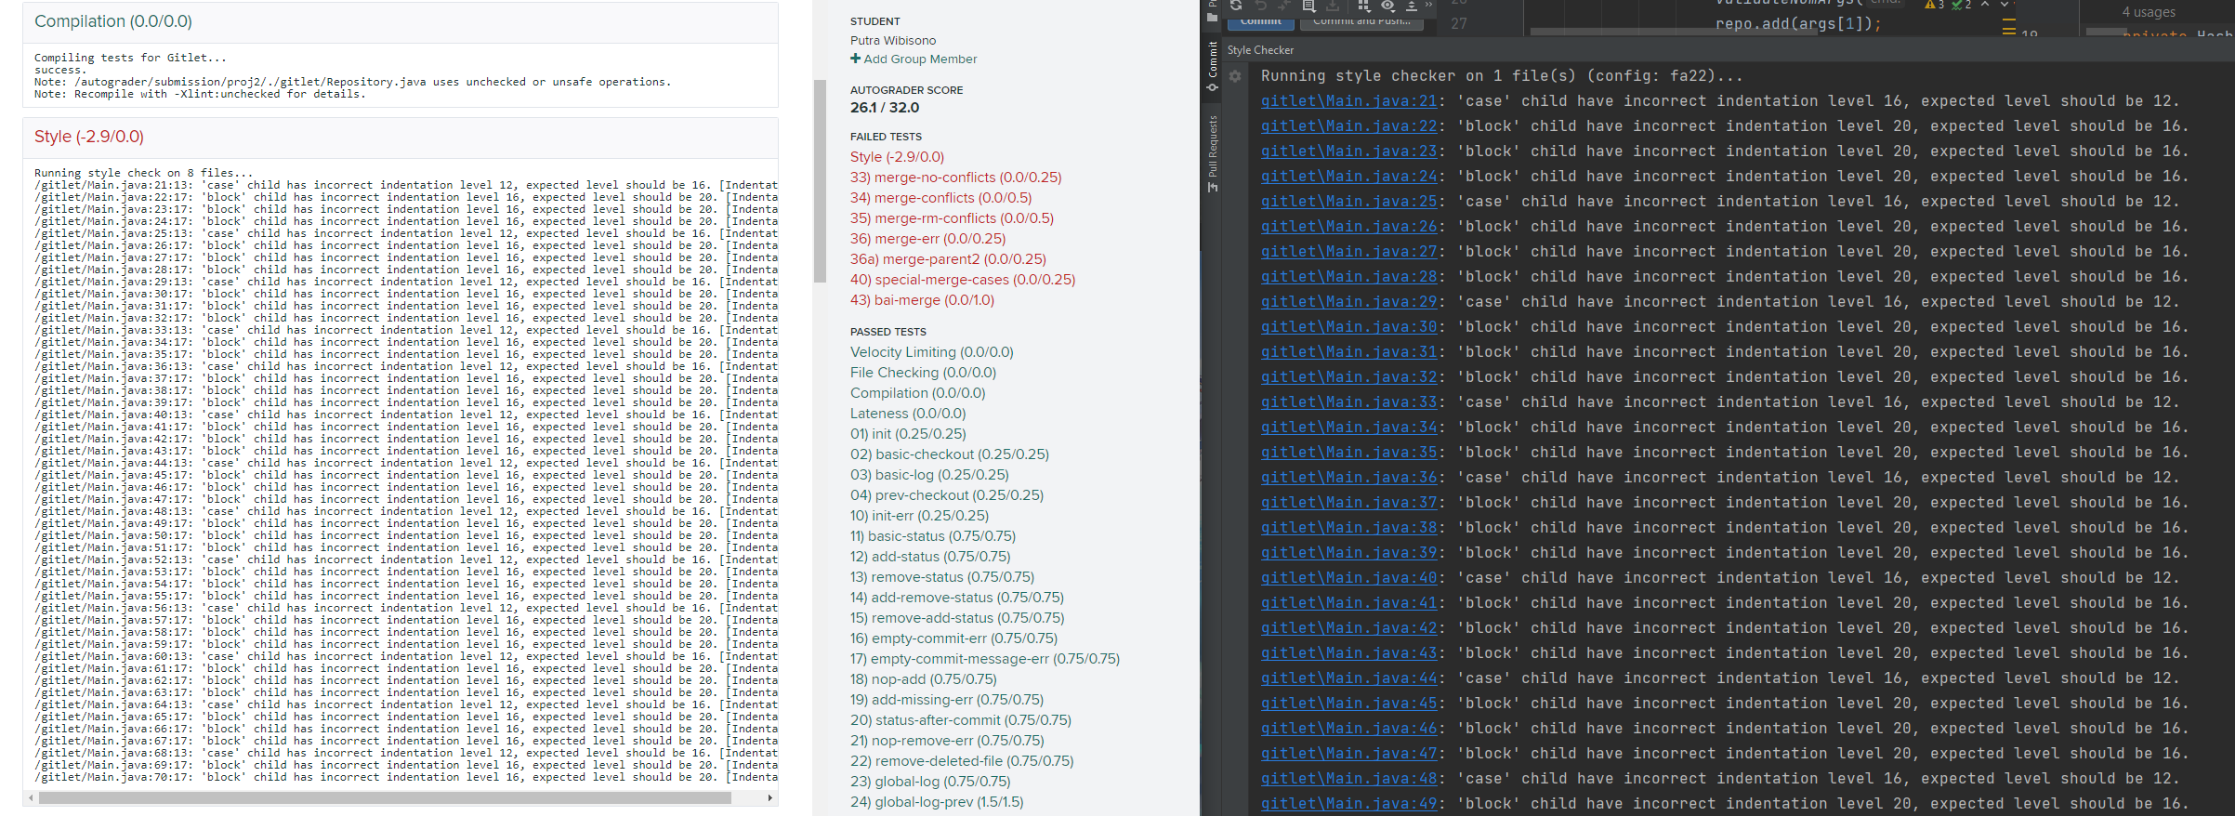The height and width of the screenshot is (816, 2235).
Task: Click the failed test 43) bai-merge
Action: coord(921,300)
